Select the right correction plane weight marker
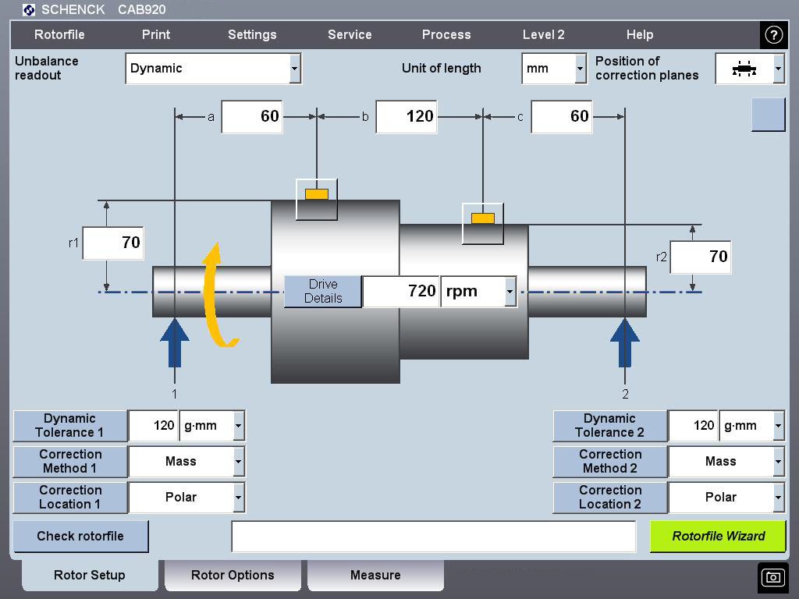799x599 pixels. 483,219
